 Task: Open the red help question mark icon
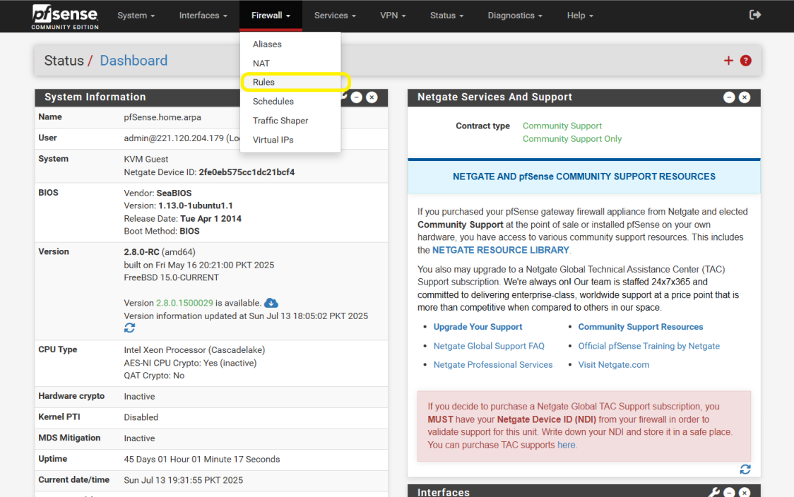pyautogui.click(x=745, y=61)
